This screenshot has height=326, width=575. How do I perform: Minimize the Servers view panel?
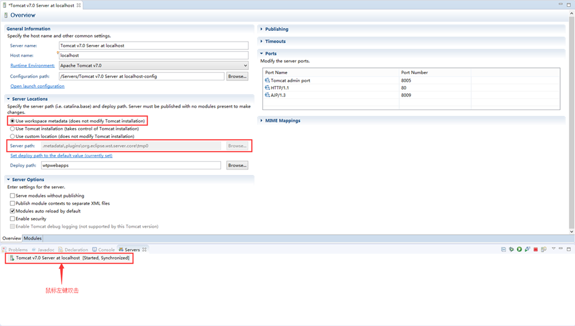[561, 249]
